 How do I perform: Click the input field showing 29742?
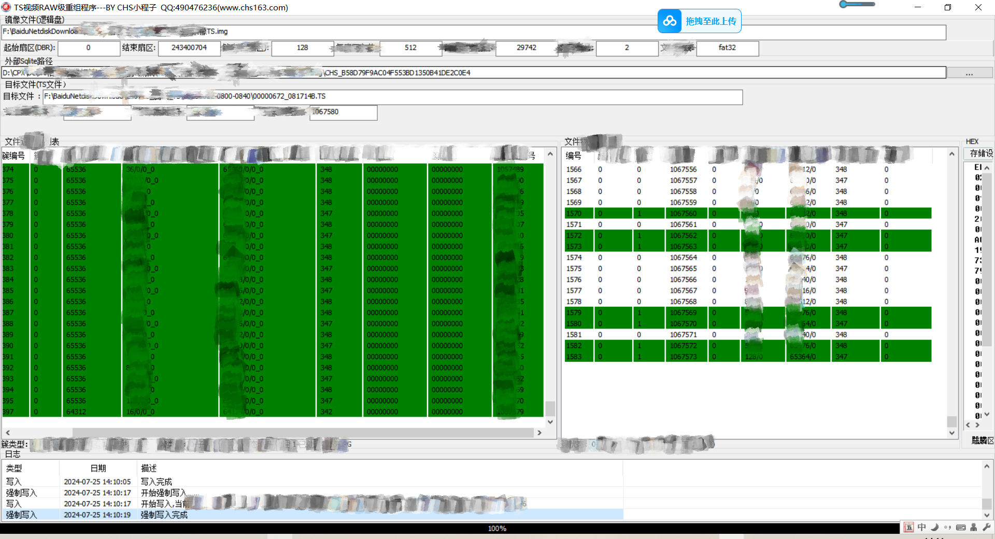tap(527, 48)
